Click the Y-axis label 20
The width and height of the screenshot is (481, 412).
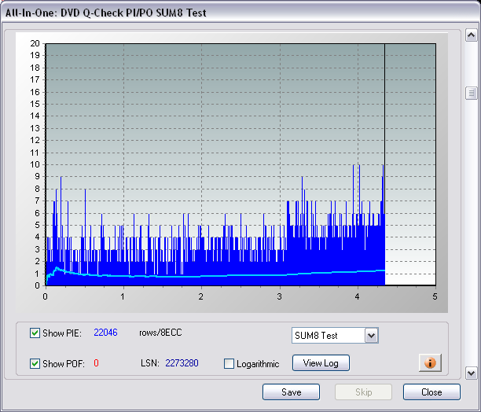pyautogui.click(x=35, y=43)
